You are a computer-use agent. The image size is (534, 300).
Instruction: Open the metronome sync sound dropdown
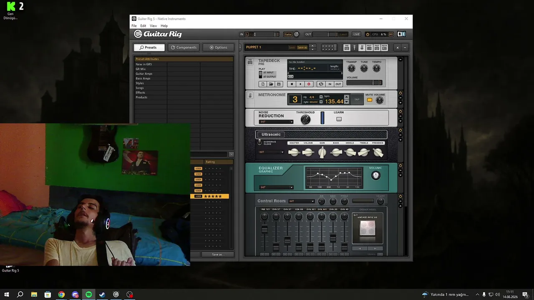click(321, 102)
